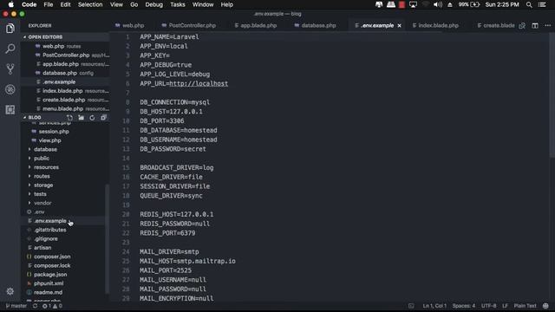Screen dimensions: 555x312
Task: Open the Debug menu
Action: click(154, 4)
